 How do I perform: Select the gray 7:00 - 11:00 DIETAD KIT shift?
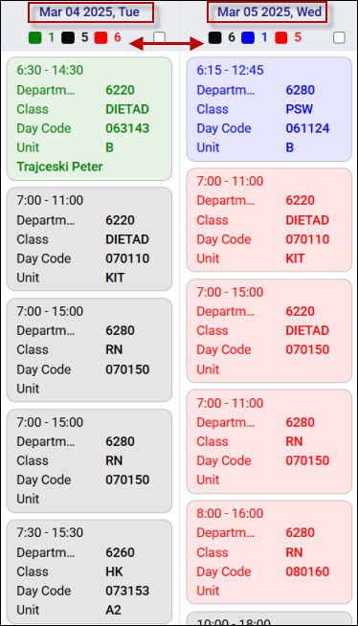pyautogui.click(x=89, y=239)
